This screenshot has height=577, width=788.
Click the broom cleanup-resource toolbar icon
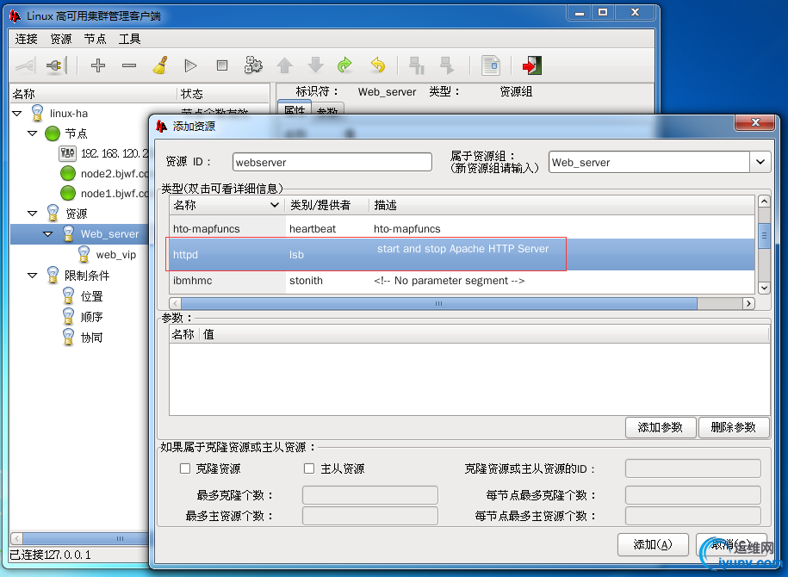pyautogui.click(x=160, y=65)
